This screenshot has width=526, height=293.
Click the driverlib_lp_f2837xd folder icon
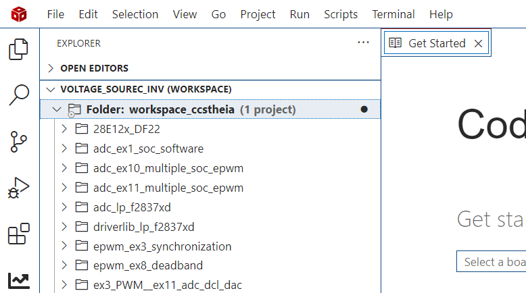coord(82,227)
